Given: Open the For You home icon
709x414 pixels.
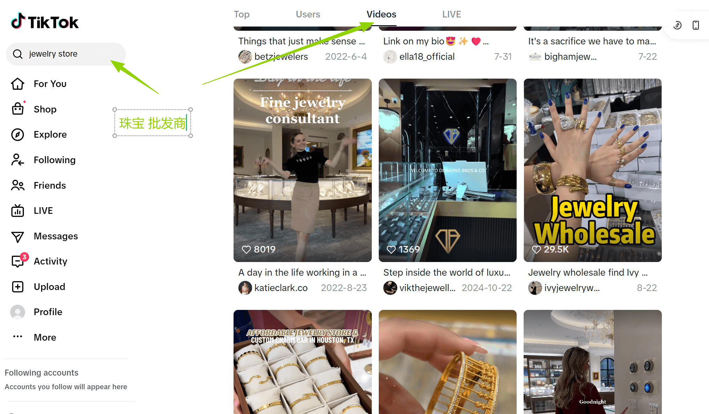Looking at the screenshot, I should pyautogui.click(x=18, y=84).
